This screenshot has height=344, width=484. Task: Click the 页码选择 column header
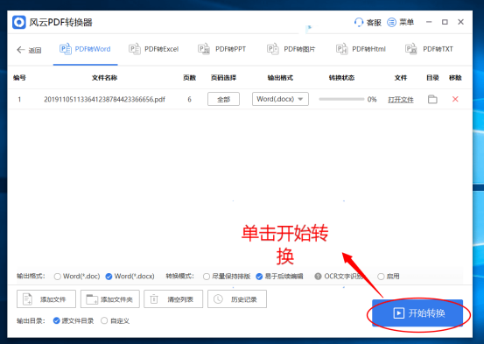point(223,78)
